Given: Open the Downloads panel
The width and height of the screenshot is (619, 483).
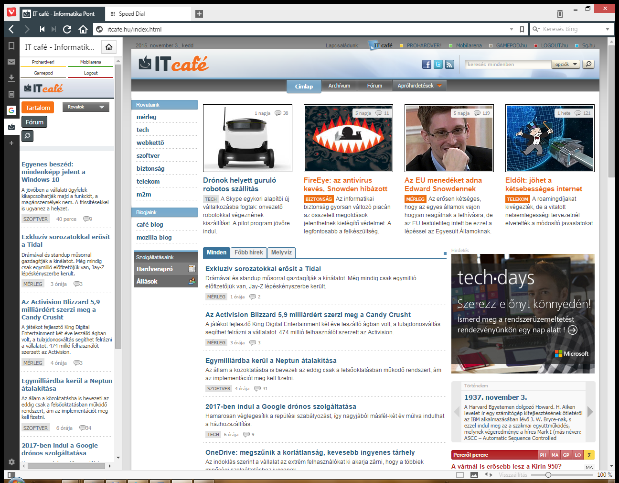Looking at the screenshot, I should [x=11, y=78].
